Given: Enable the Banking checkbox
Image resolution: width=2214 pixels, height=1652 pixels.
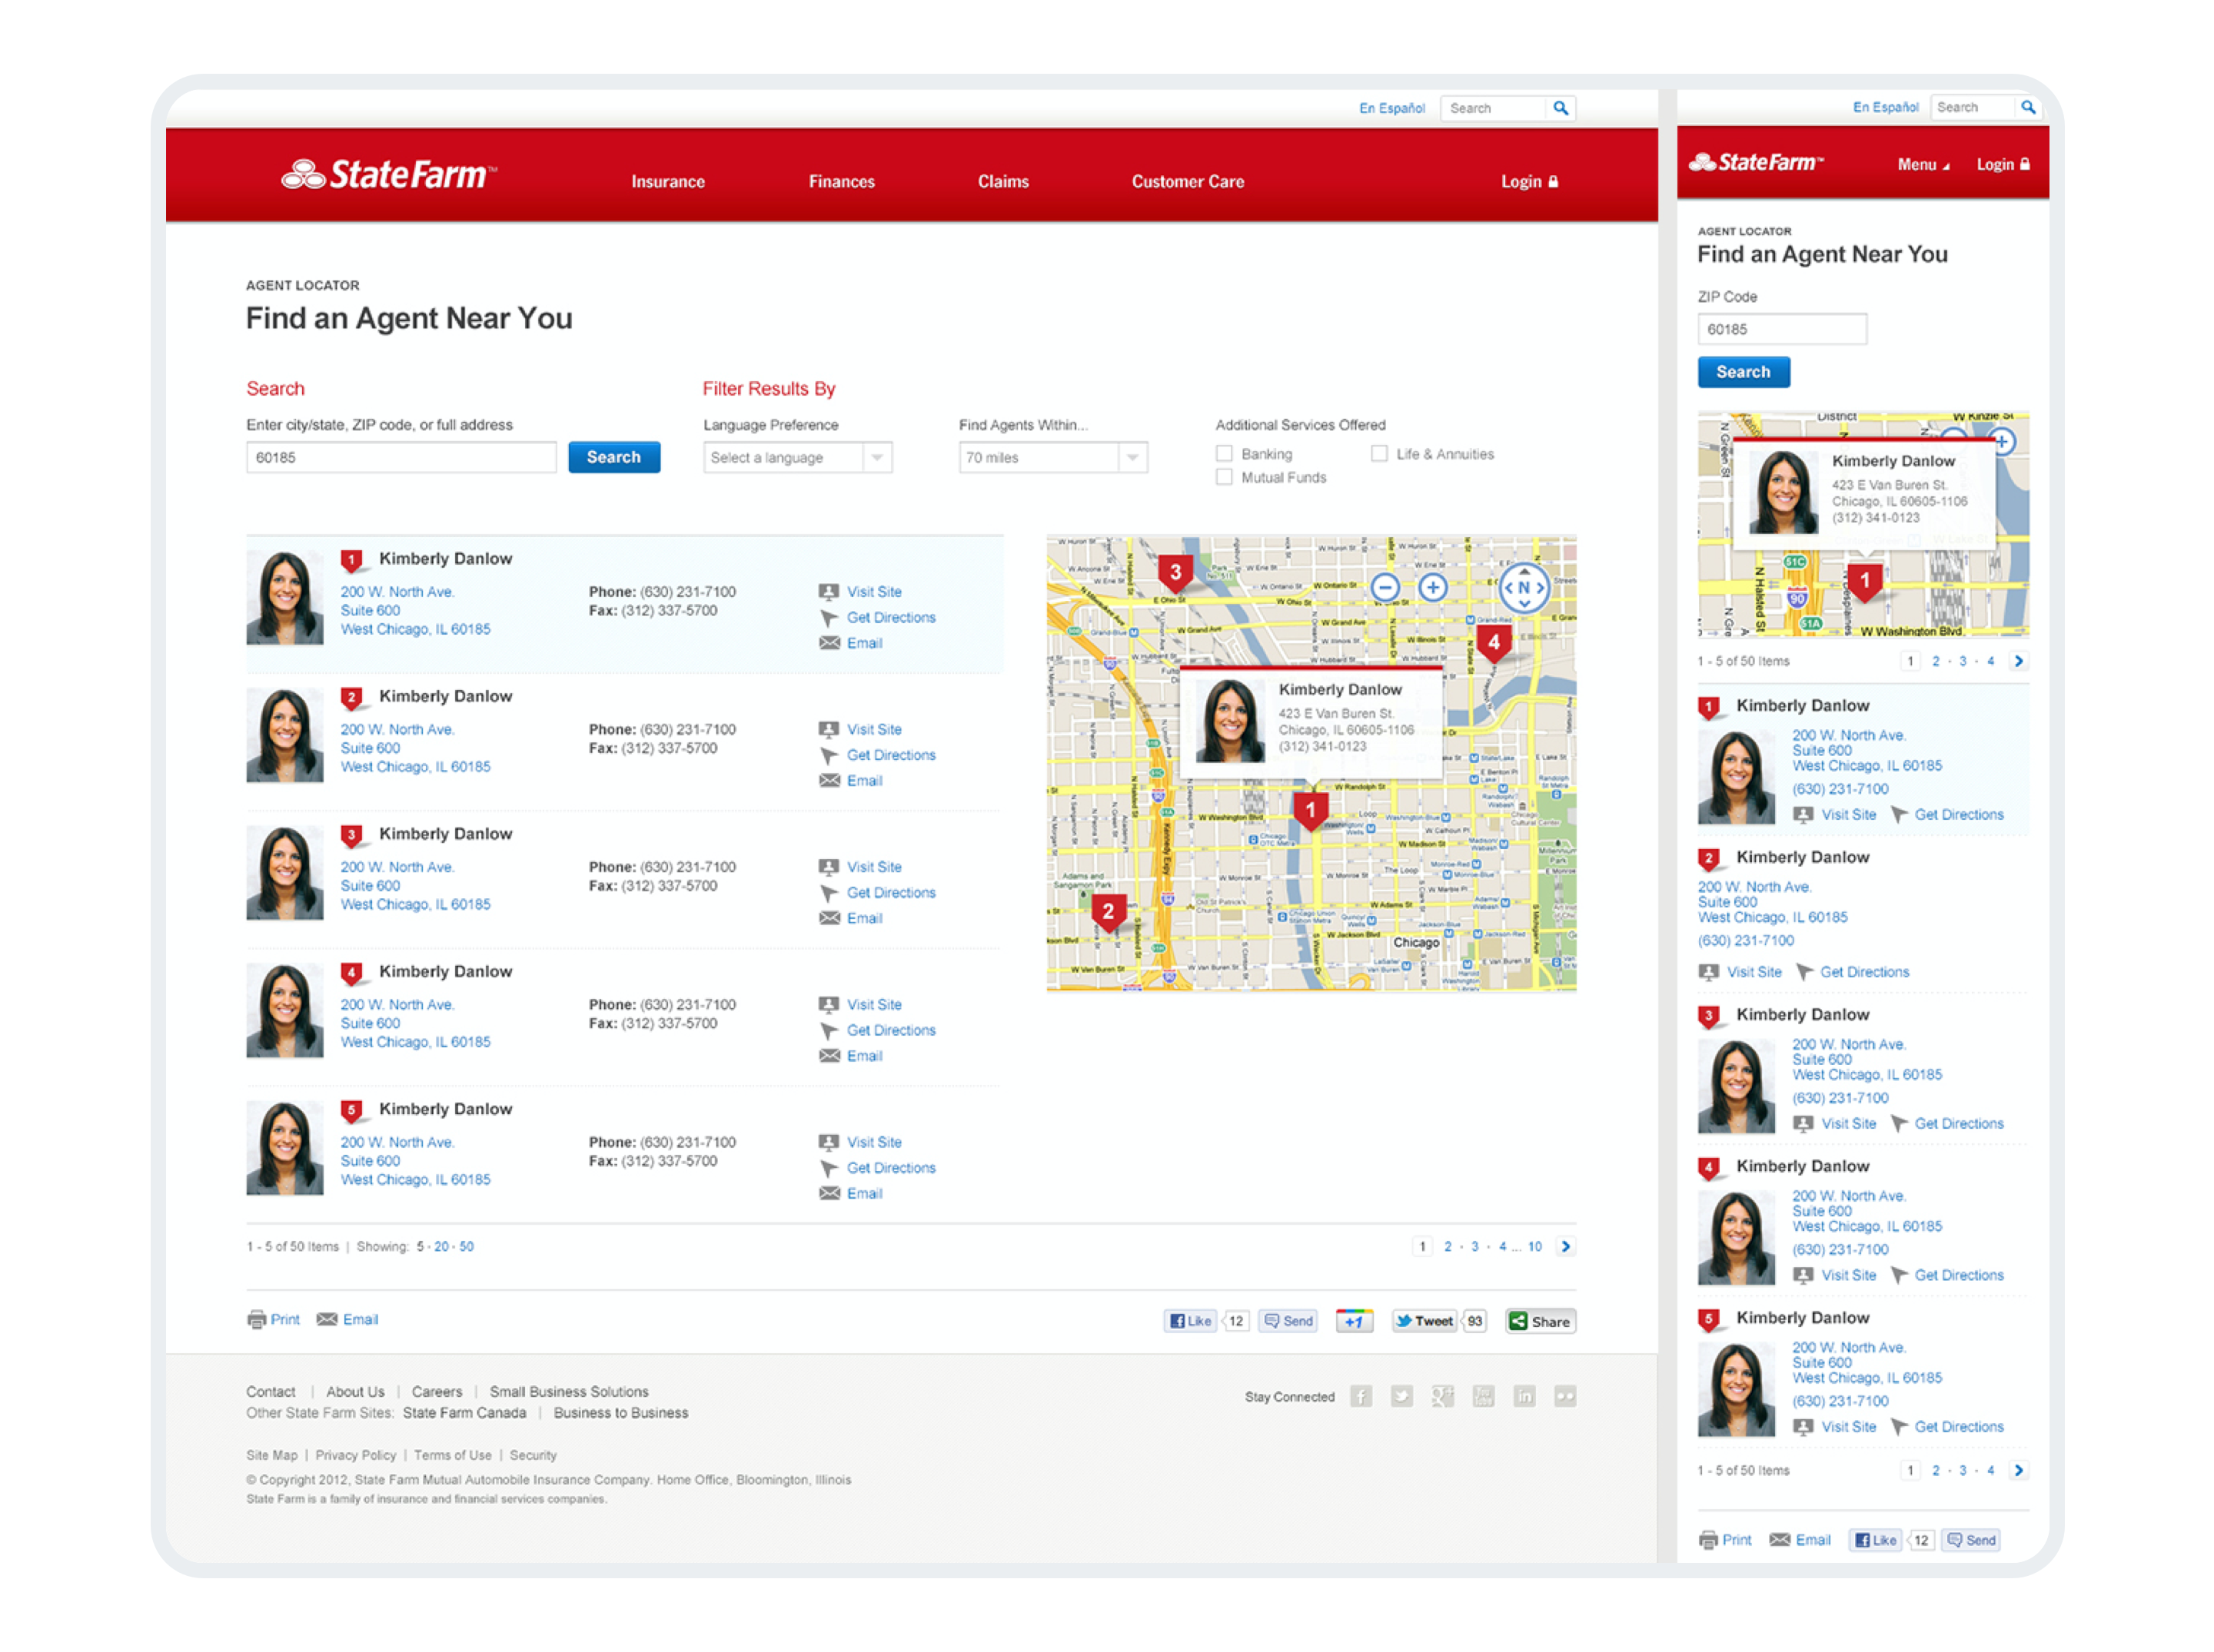Looking at the screenshot, I should 1224,454.
